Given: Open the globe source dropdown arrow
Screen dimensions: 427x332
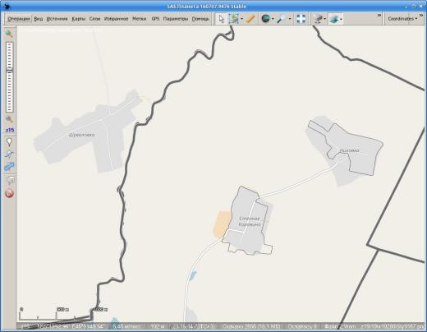Looking at the screenshot, I should tap(273, 19).
